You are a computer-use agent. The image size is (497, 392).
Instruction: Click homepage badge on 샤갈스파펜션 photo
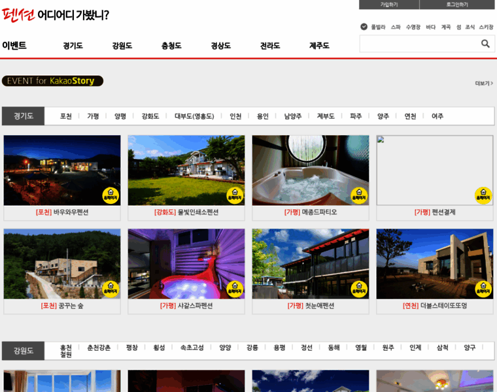(x=235, y=289)
